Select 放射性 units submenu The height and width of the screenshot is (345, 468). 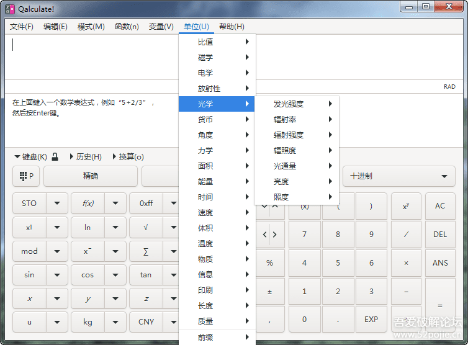tap(217, 88)
